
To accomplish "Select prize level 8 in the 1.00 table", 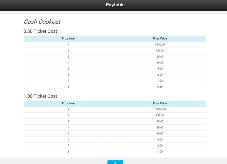I will 68,152.
